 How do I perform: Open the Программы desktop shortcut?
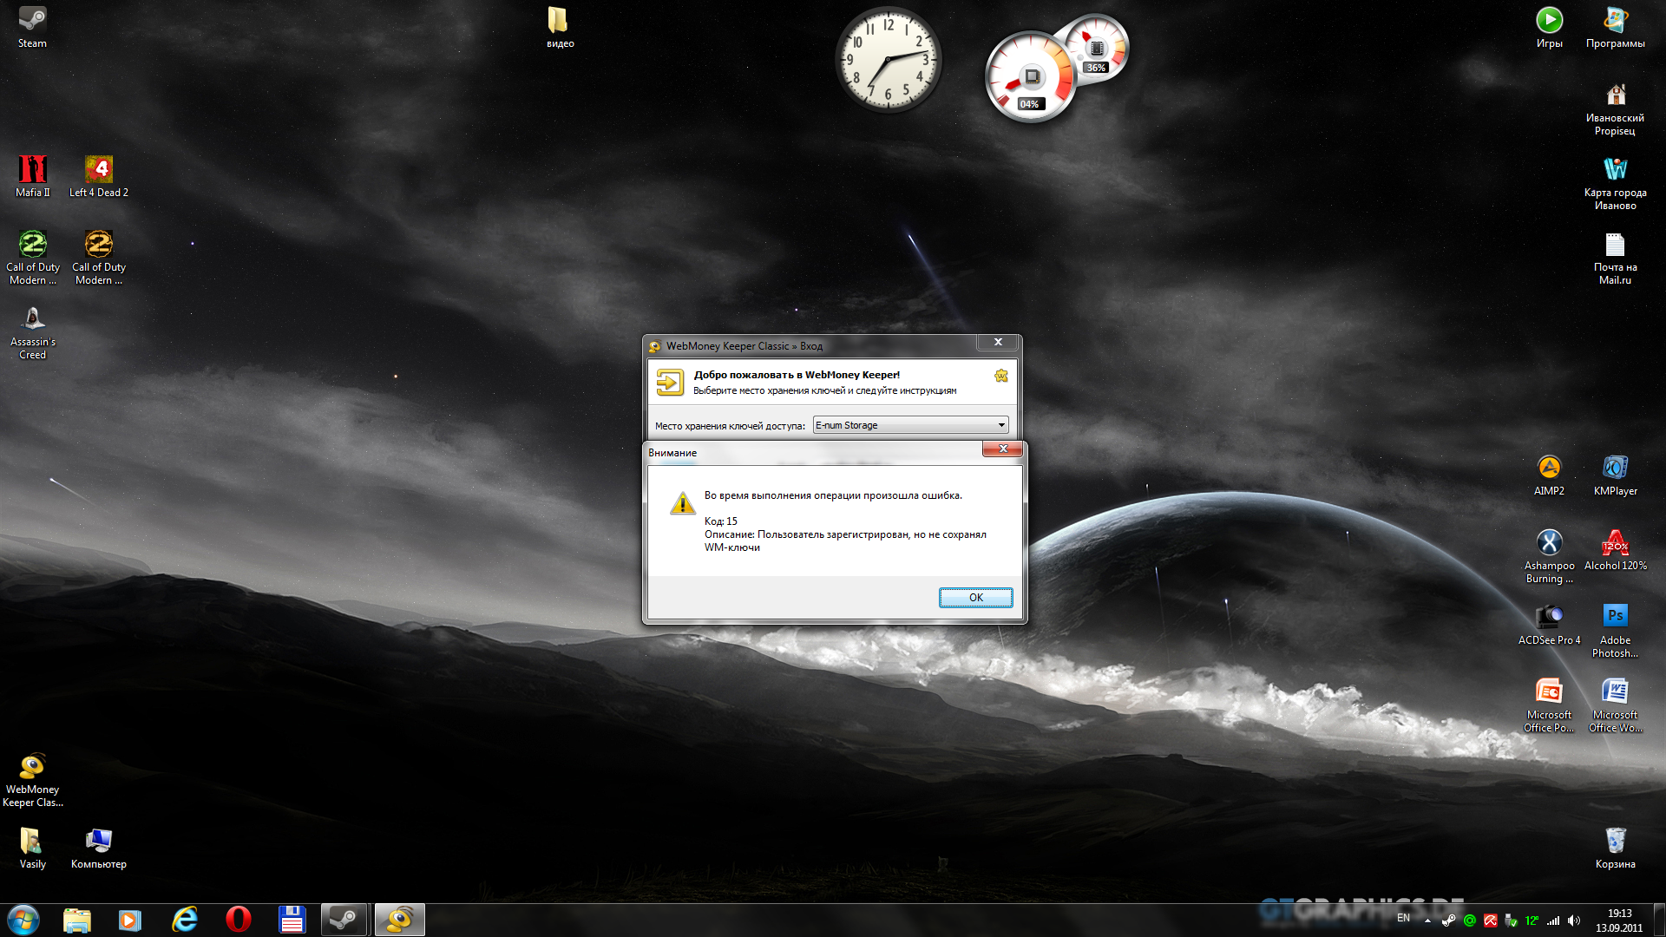pos(1615,27)
